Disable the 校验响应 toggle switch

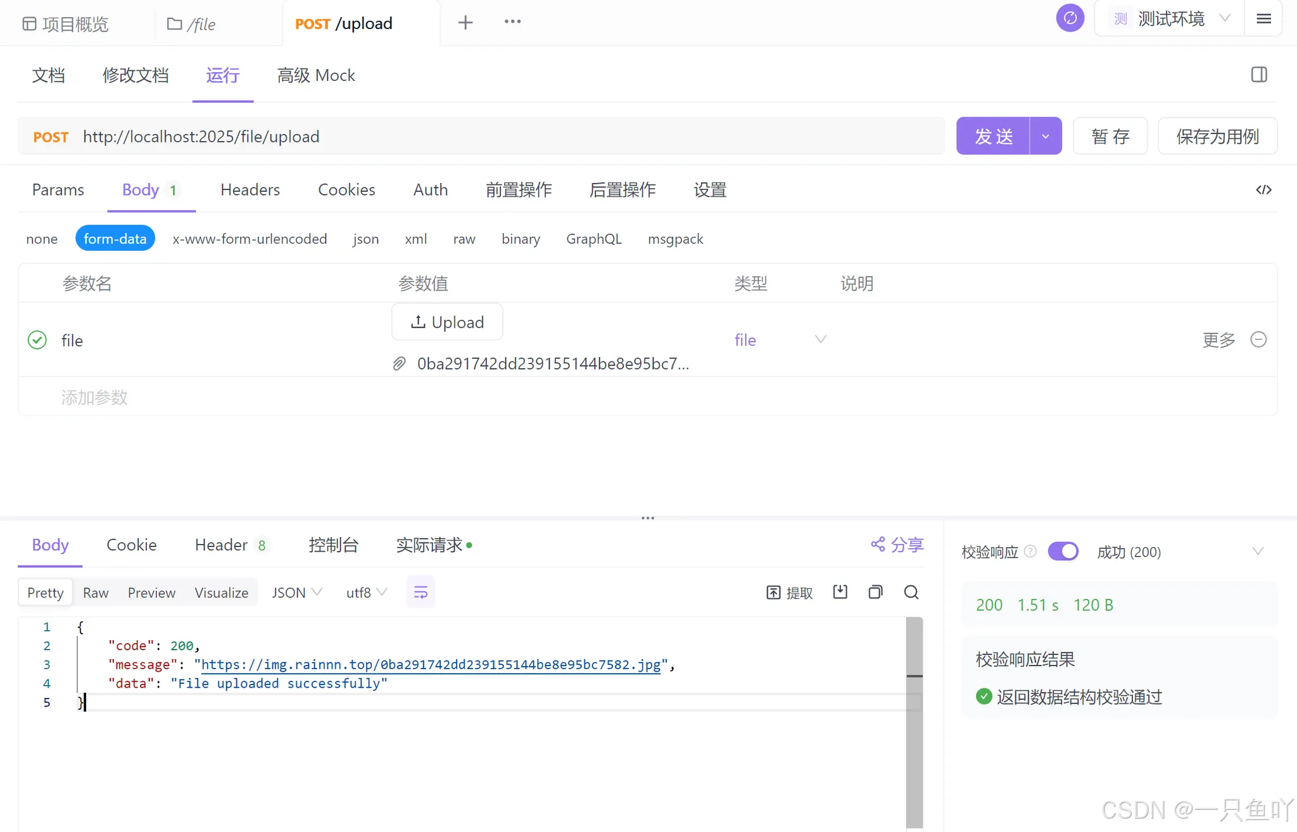click(x=1063, y=552)
